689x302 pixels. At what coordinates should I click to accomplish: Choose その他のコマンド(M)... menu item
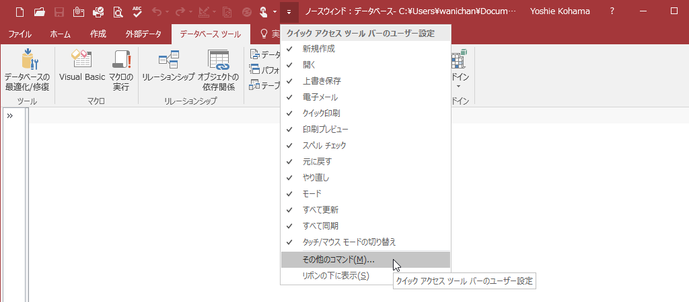[365, 260]
